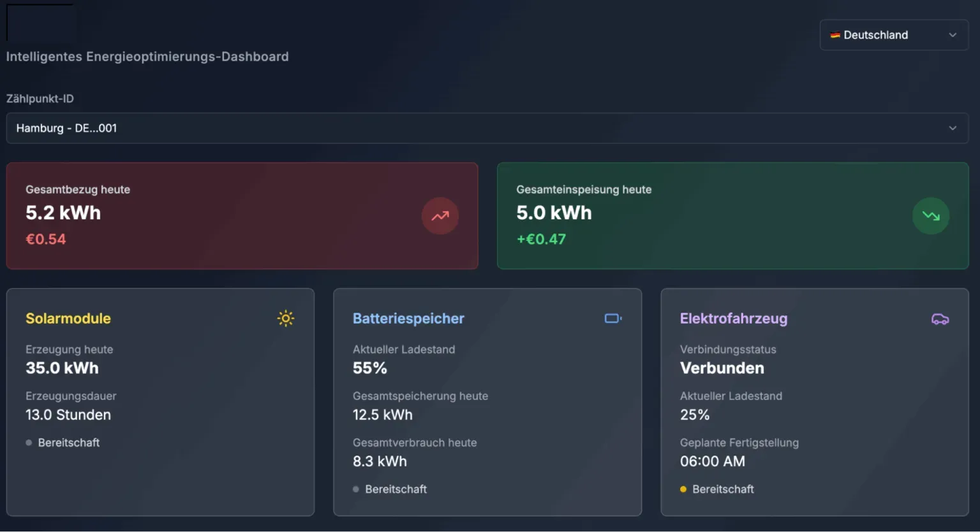Select the Batteriespeicher panel heading
980x532 pixels.
point(408,319)
